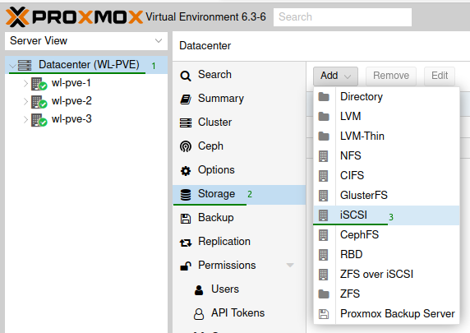The width and height of the screenshot is (470, 333).
Task: Open the Add storage dropdown button
Action: click(335, 76)
